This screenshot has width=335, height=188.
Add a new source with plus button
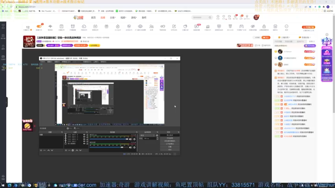point(66,150)
